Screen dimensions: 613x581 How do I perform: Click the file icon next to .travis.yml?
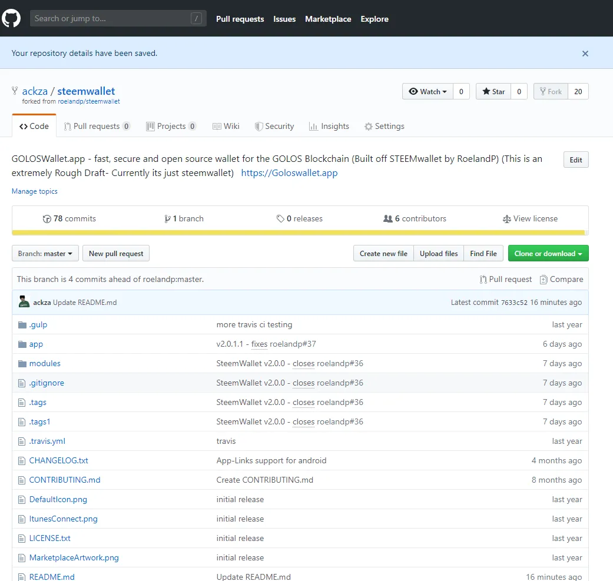(22, 441)
